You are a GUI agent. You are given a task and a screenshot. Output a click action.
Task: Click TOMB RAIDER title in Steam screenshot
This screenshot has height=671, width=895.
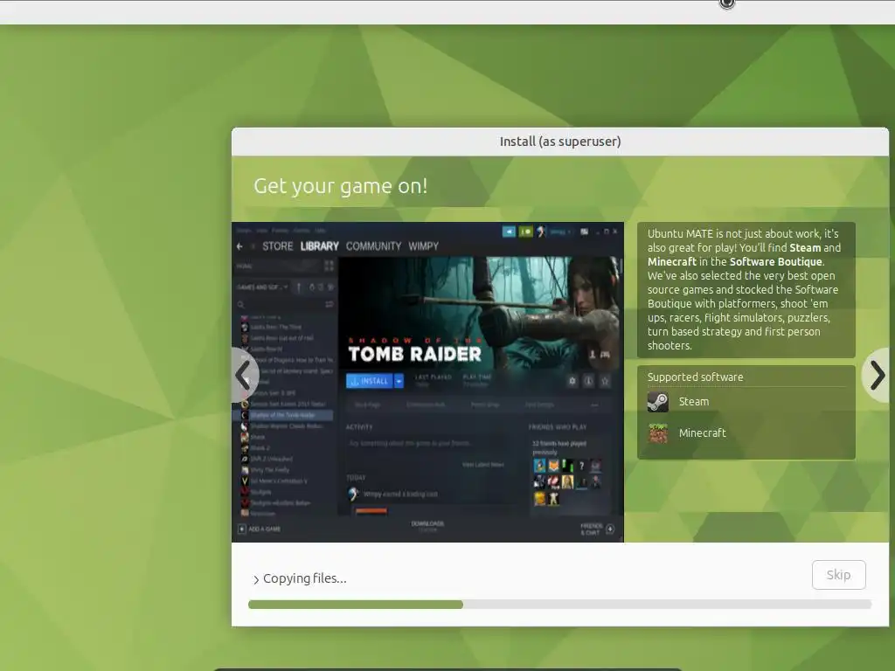click(414, 355)
